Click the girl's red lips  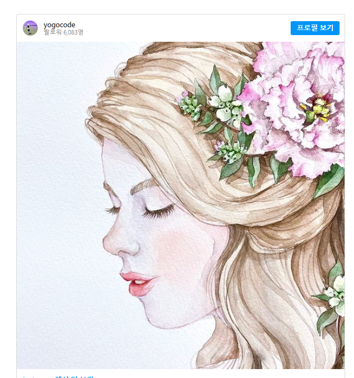click(138, 283)
